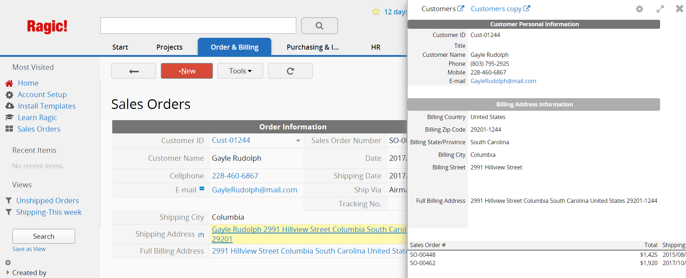Viewport: 686px width, 278px height.
Task: Switch to the Start tab
Action: pos(120,47)
